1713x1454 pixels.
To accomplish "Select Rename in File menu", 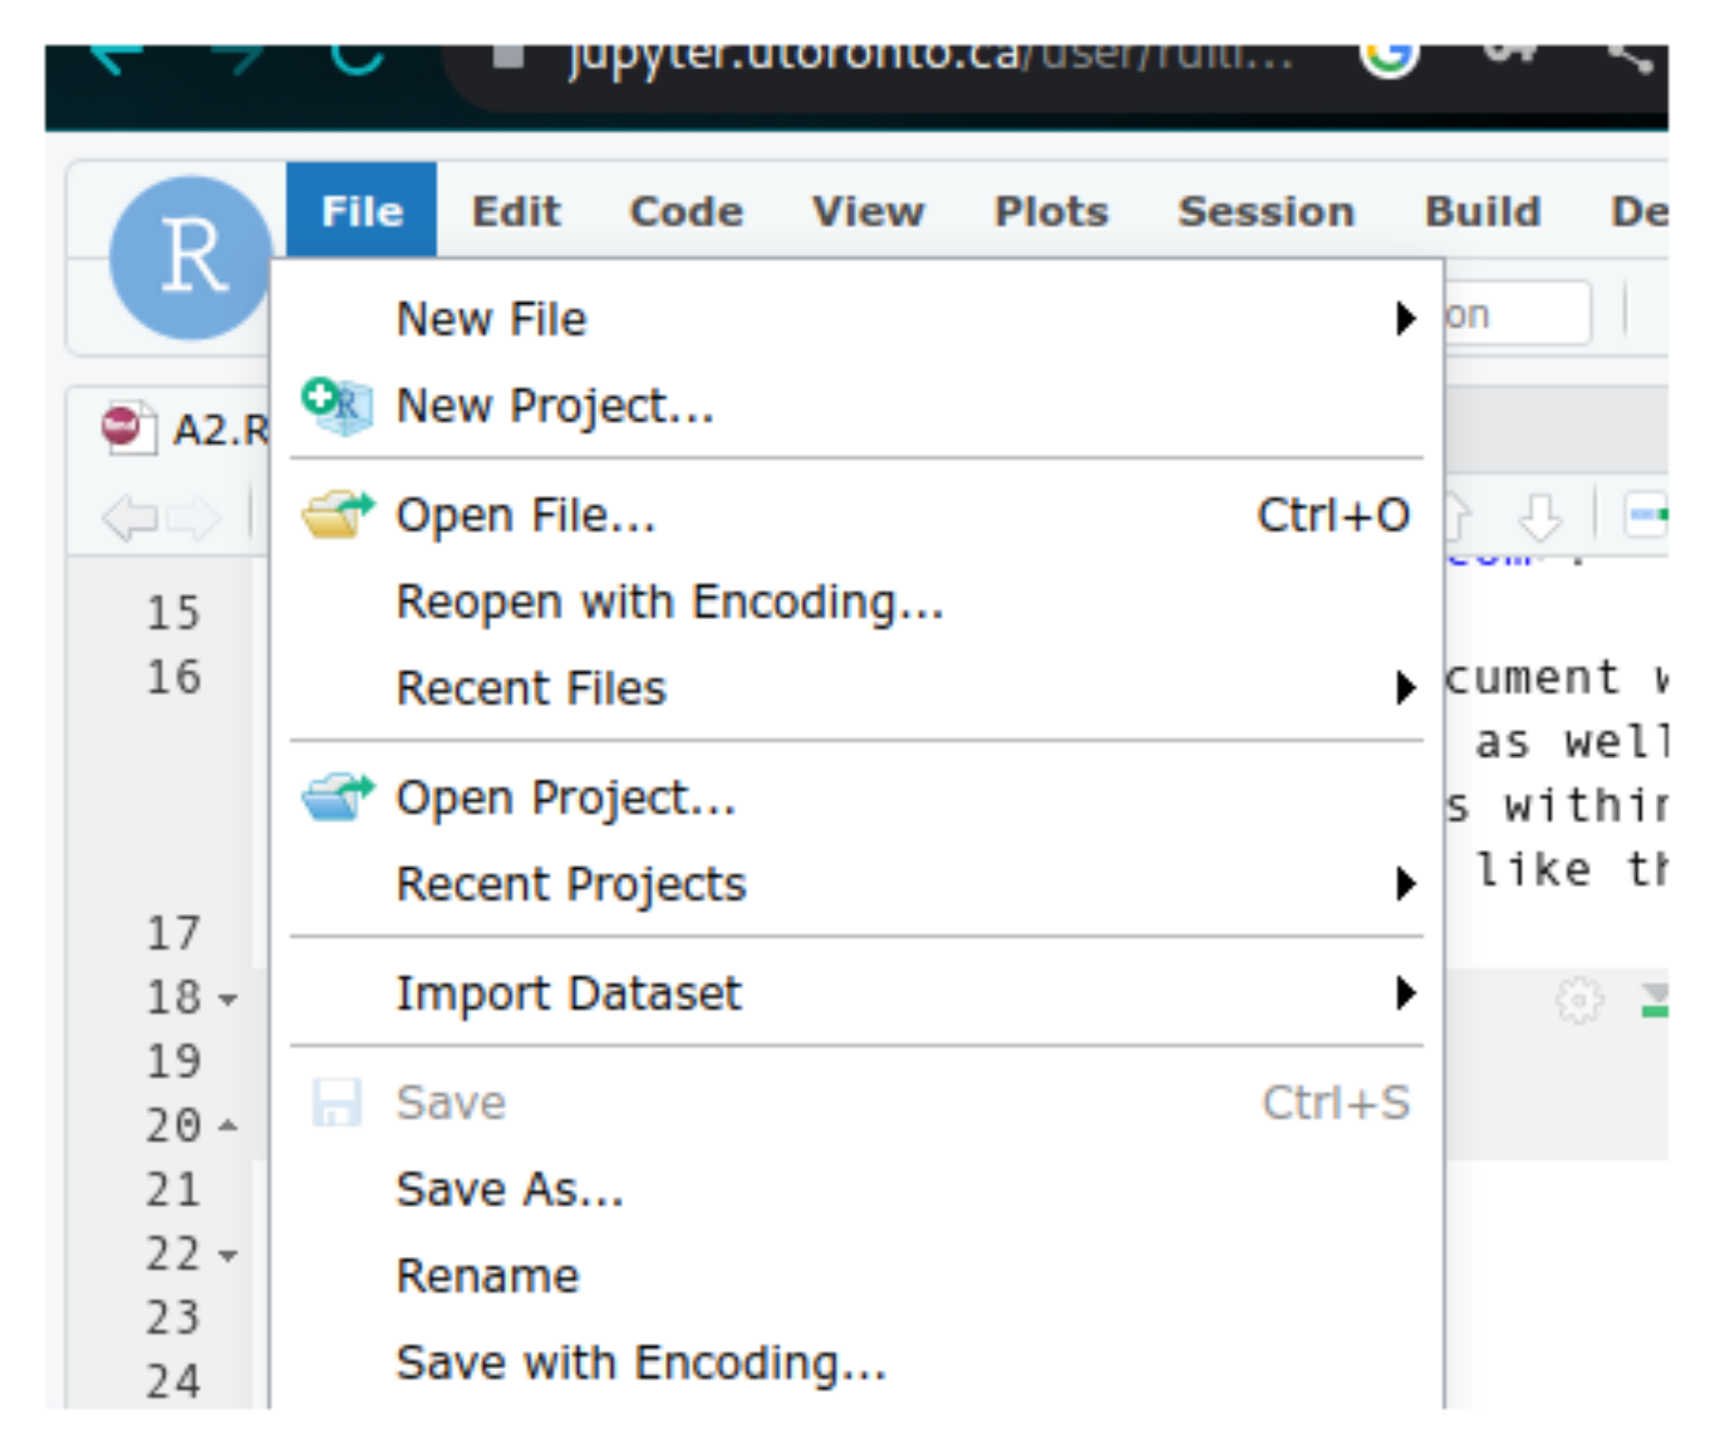I will click(x=856, y=1275).
